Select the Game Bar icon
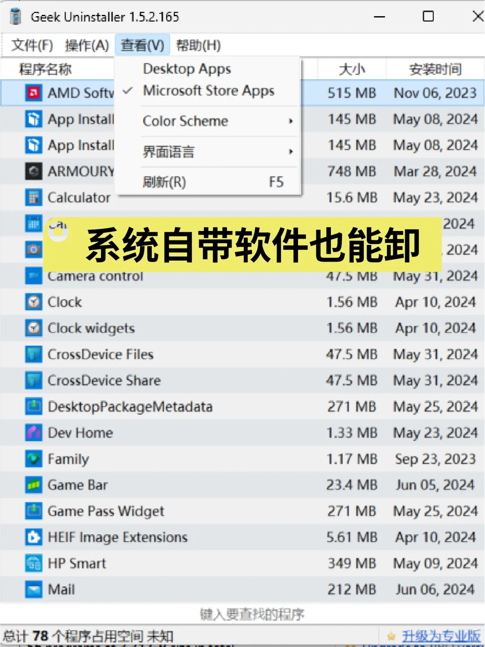The width and height of the screenshot is (485, 647). (33, 485)
